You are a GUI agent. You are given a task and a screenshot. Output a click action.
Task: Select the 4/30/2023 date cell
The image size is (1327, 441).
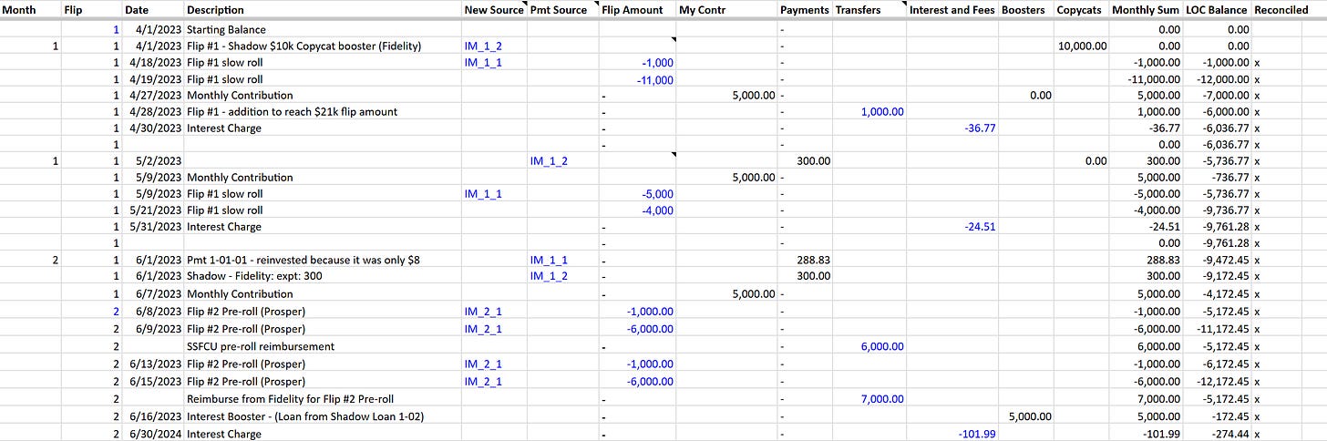[153, 128]
